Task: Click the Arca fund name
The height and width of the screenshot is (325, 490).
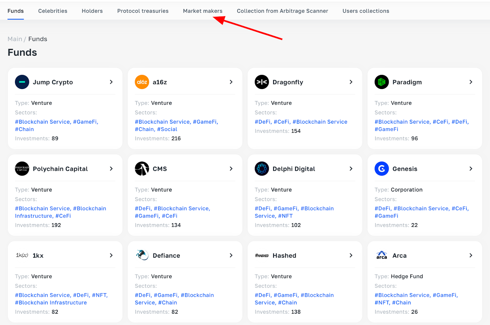Action: [400, 256]
